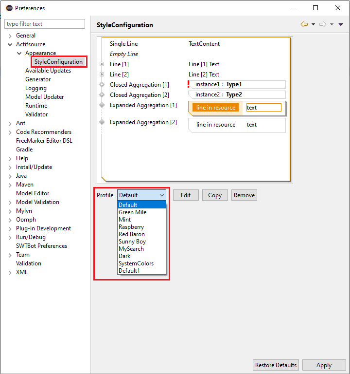Screen dimensions: 350x374
Task: Click the forward navigation arrow icon
Action: pos(323,24)
